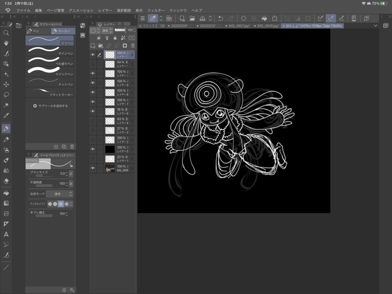392x294 pixels.
Task: Adjust the stabilization value stepper
Action: [x=66, y=214]
